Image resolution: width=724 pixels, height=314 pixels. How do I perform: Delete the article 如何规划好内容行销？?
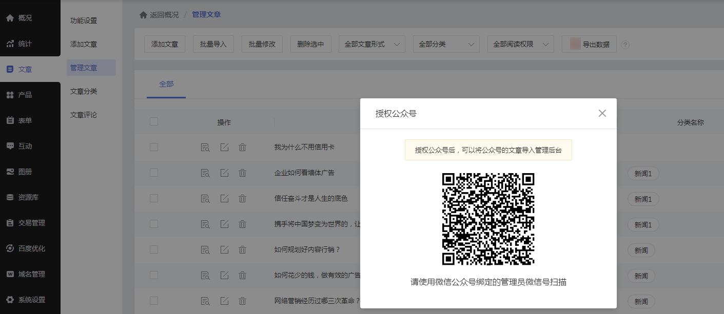243,250
